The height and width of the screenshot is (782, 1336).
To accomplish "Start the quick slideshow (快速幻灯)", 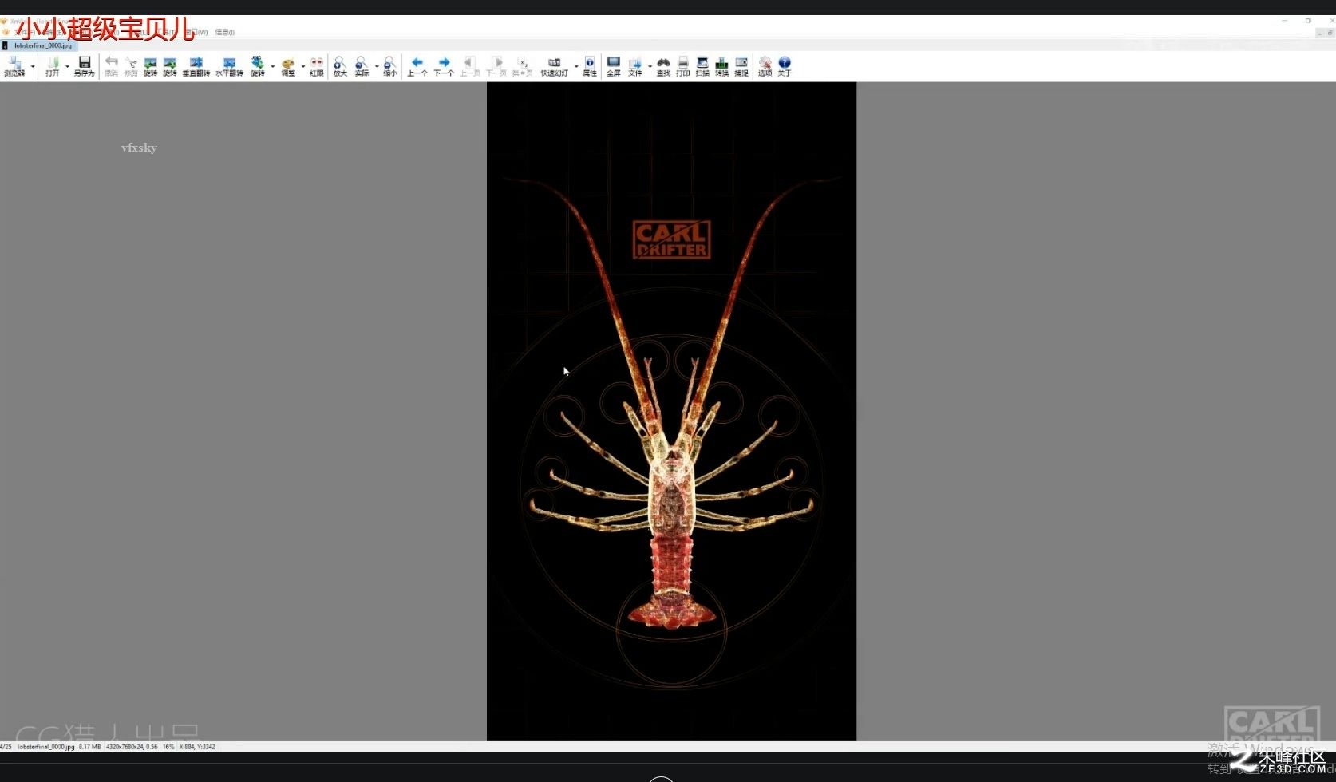I will pos(554,66).
